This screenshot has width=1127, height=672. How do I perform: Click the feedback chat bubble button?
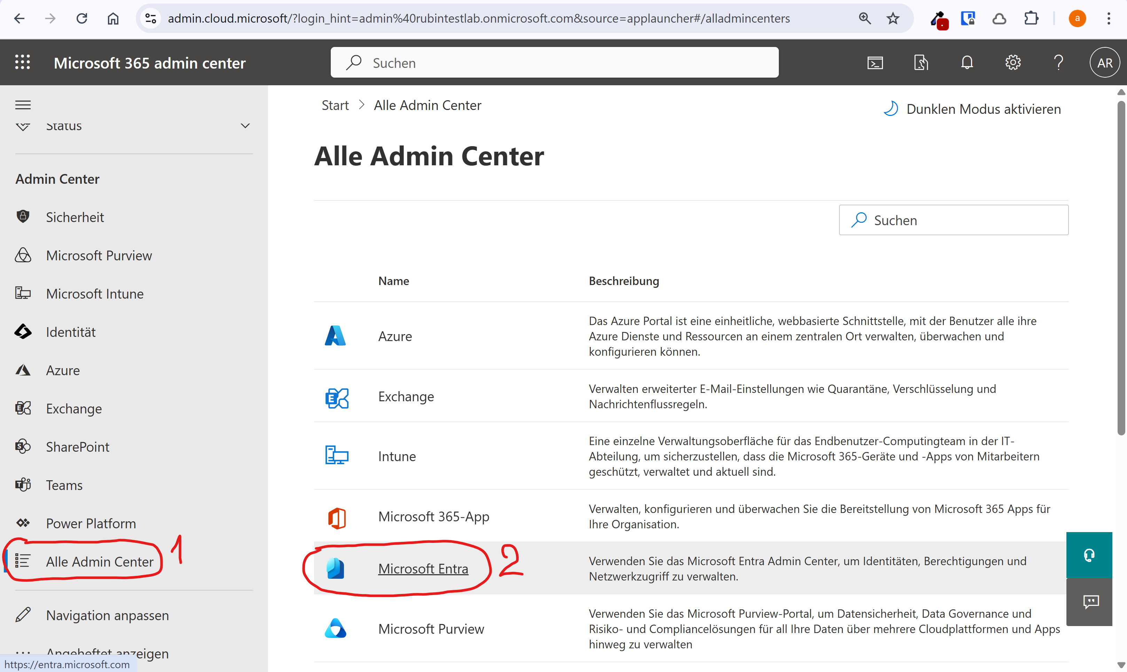pyautogui.click(x=1090, y=601)
